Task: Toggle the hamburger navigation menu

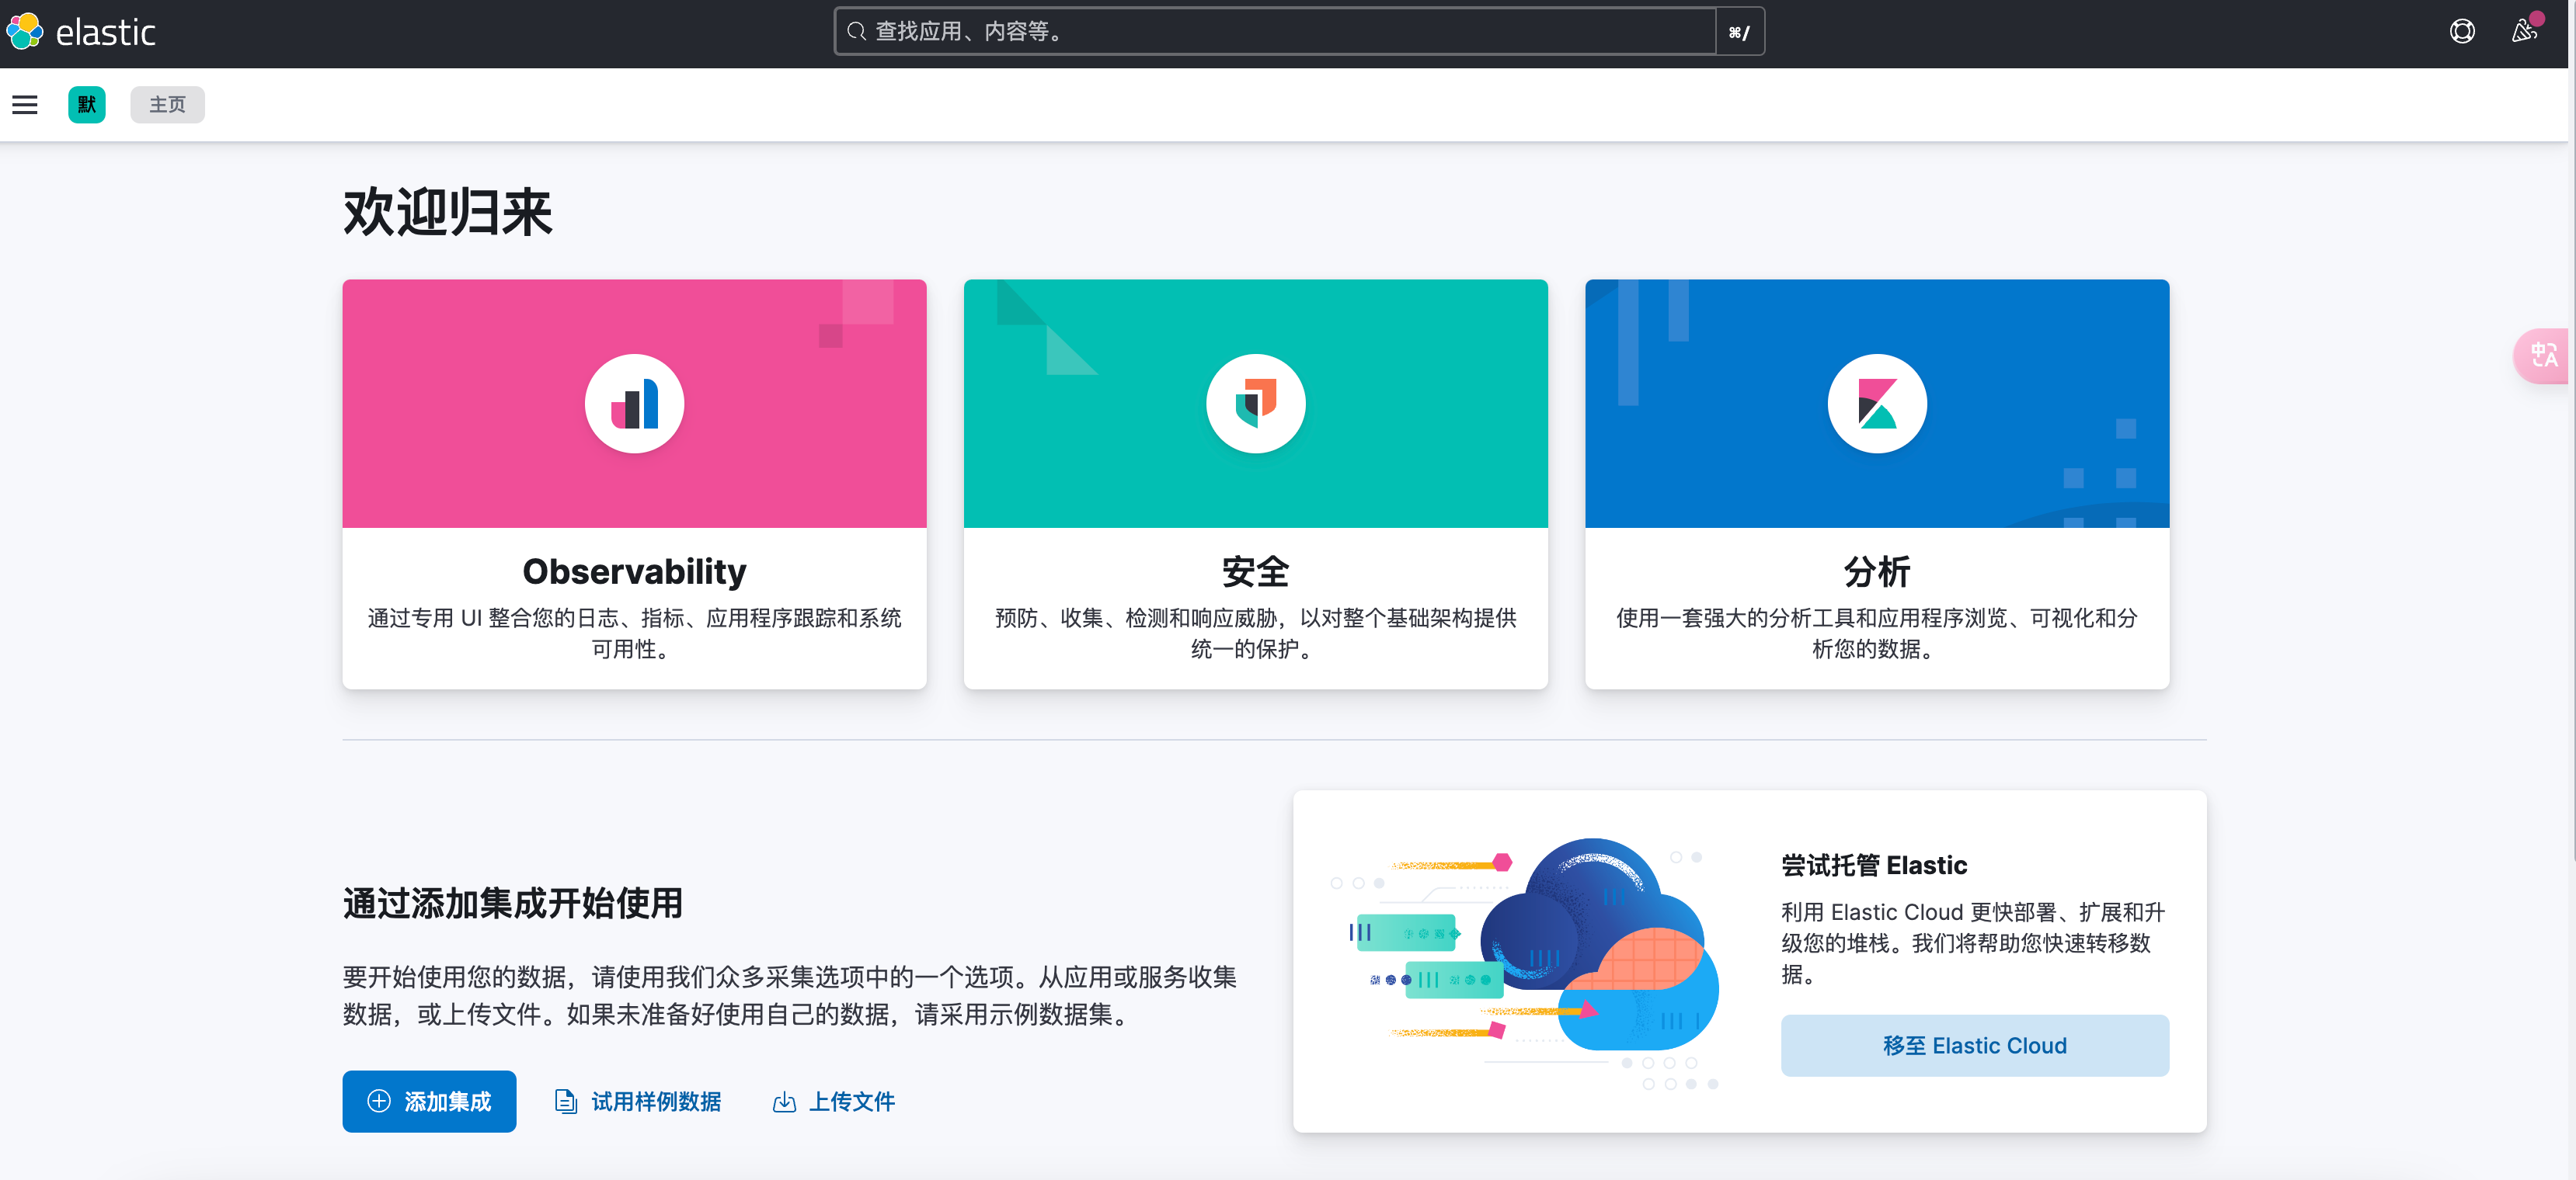Action: (x=24, y=104)
